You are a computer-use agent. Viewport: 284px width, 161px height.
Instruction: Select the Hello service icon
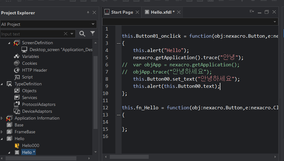tap(9, 139)
